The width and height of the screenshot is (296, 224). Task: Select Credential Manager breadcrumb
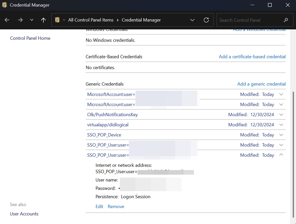[x=141, y=20]
